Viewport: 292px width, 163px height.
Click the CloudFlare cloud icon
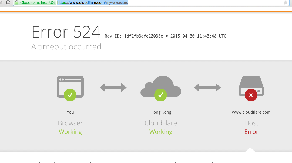(161, 86)
